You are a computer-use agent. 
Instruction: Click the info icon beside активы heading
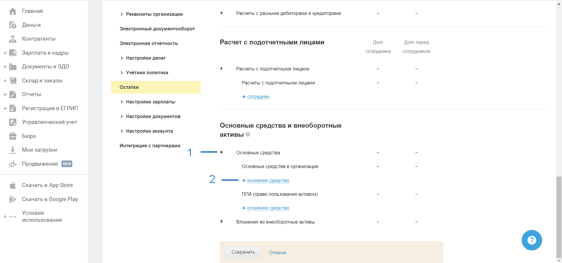click(x=248, y=134)
